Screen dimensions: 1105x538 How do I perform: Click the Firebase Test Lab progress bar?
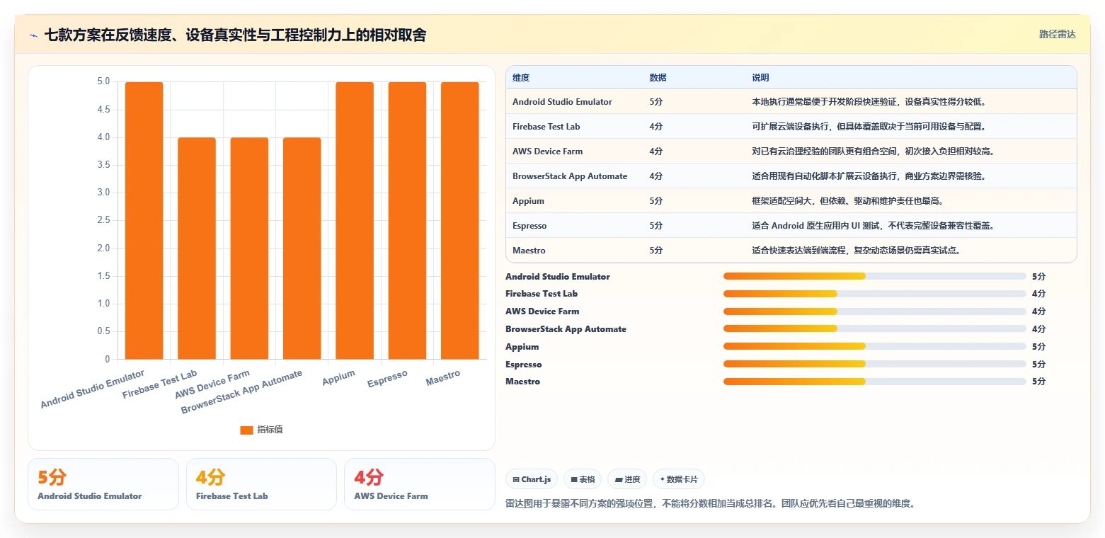pyautogui.click(x=874, y=294)
